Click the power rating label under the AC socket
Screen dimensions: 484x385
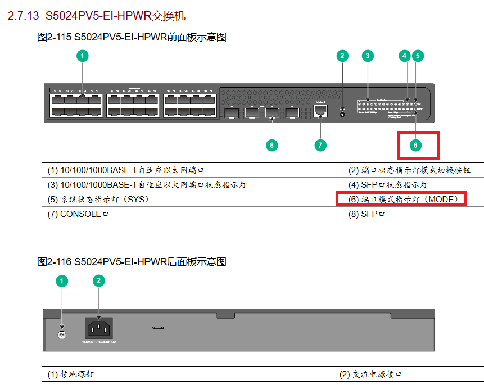(99, 342)
